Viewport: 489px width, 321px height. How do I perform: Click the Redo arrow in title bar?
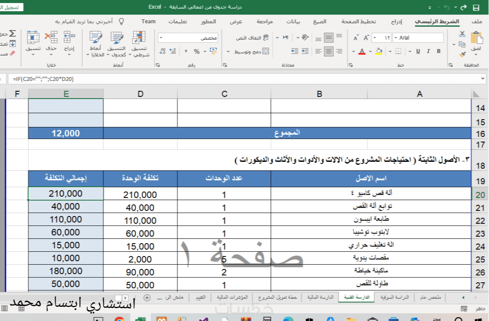(x=464, y=7)
